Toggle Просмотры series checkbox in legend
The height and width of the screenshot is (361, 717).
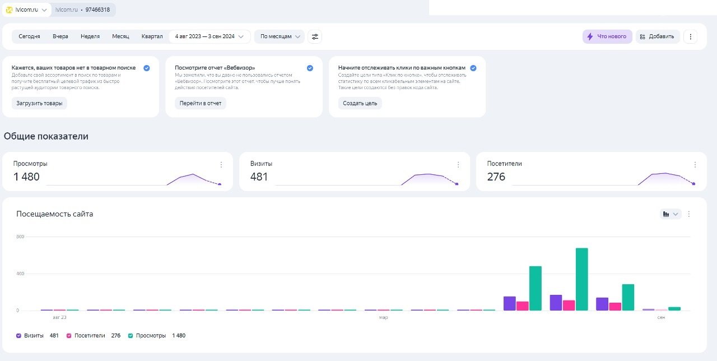pos(131,336)
